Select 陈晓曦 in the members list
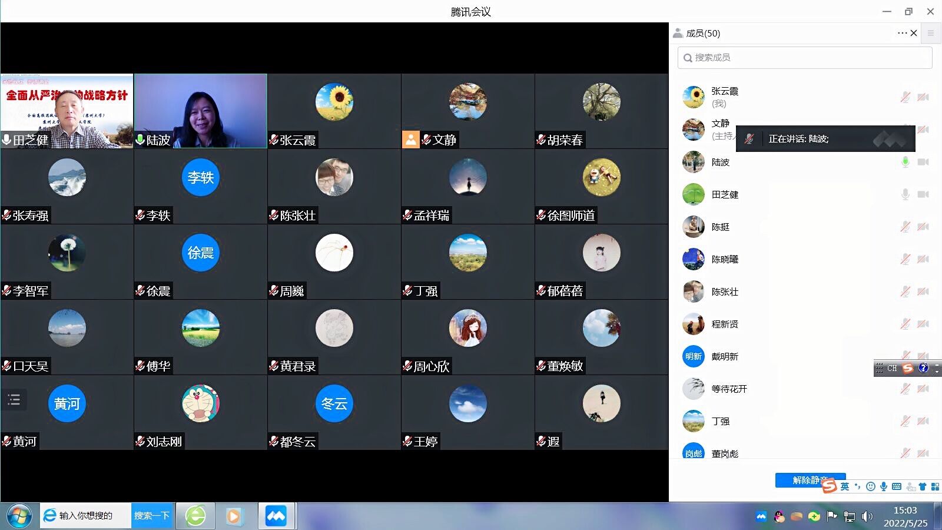This screenshot has height=530, width=942. click(x=805, y=259)
